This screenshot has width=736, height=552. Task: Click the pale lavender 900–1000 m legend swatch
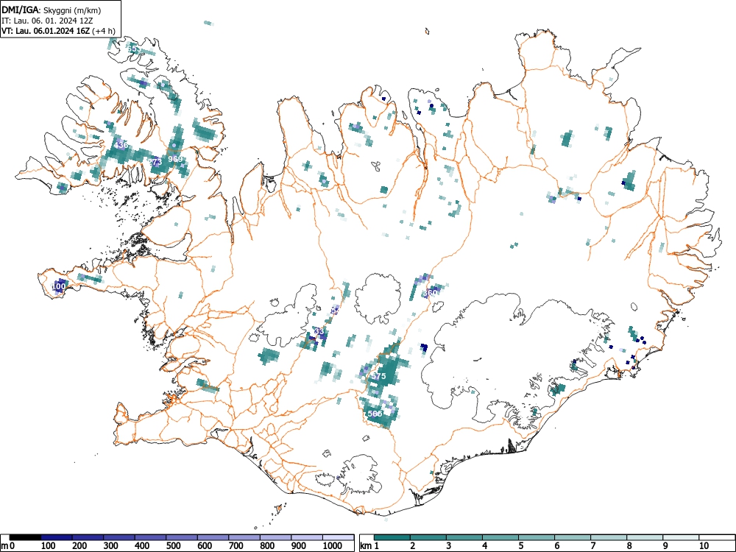click(307, 537)
